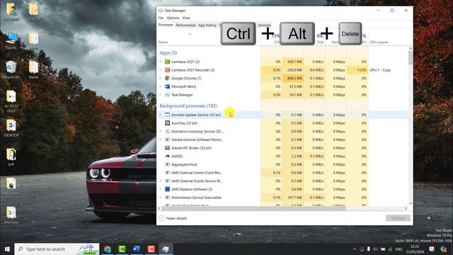Open the Recycle Bin desktop icon
Image resolution: width=453 pixels, height=255 pixels.
[x=11, y=70]
